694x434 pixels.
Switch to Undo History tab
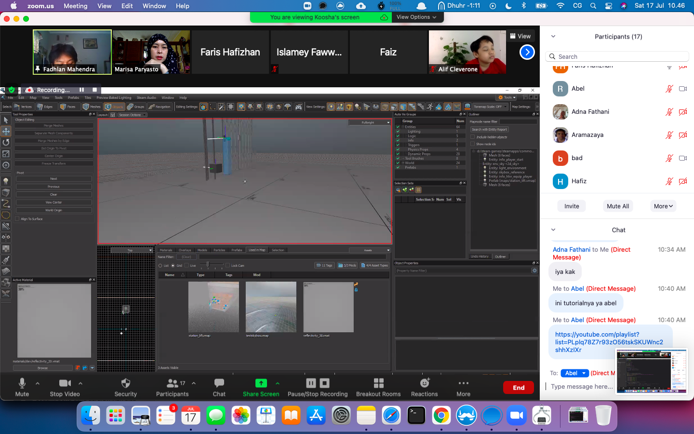click(x=480, y=257)
